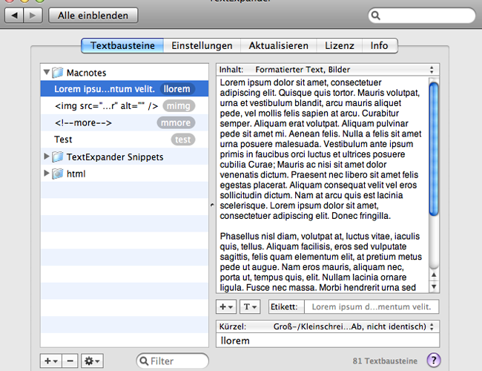Click the magnifier icon in toolbar search
Image resolution: width=482 pixels, height=371 pixels.
point(376,16)
